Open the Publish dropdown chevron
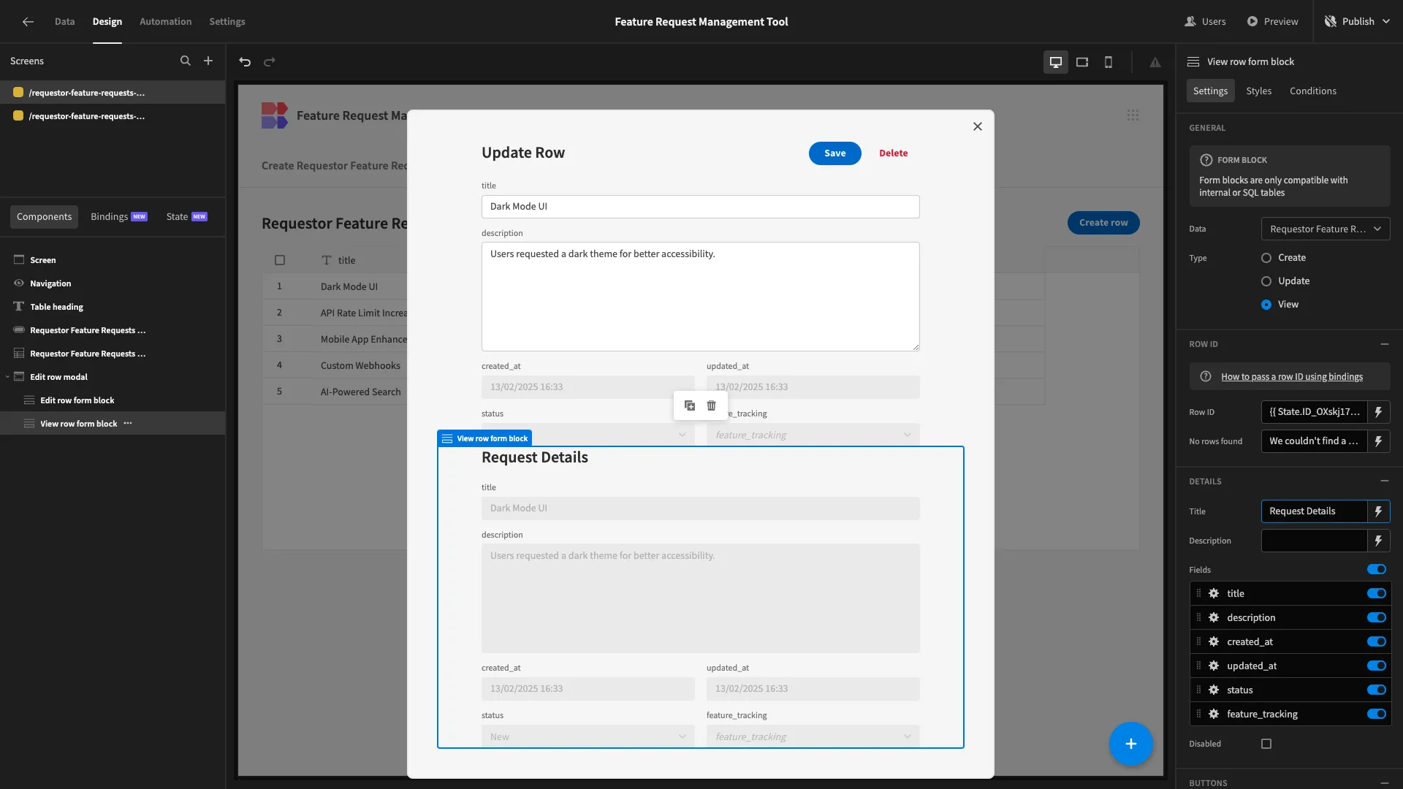The height and width of the screenshot is (789, 1403). pyautogui.click(x=1386, y=22)
